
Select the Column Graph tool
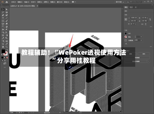point(6,41)
